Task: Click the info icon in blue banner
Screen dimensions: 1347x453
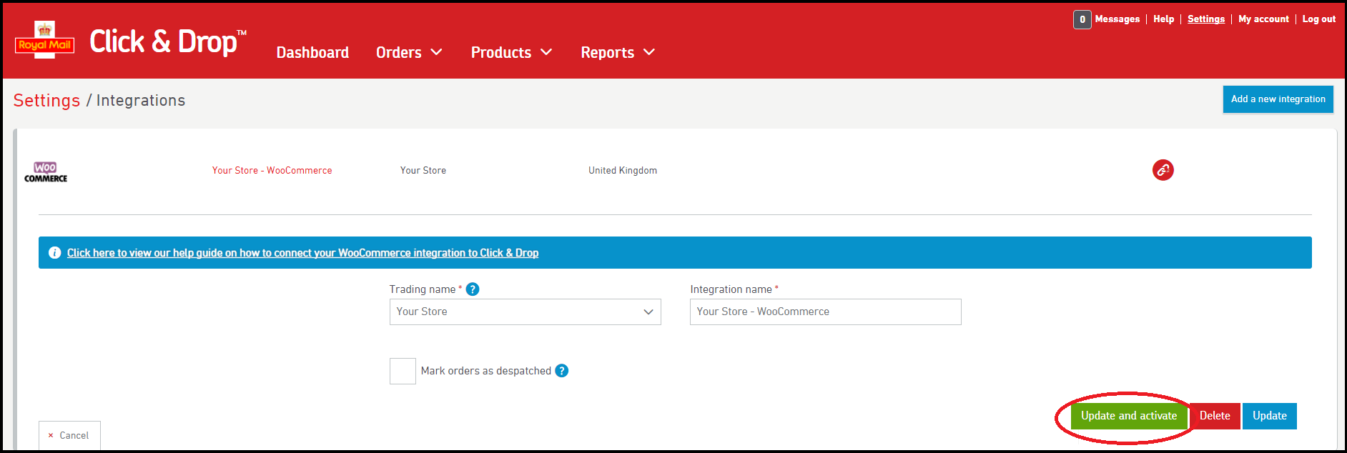Action: pos(54,253)
